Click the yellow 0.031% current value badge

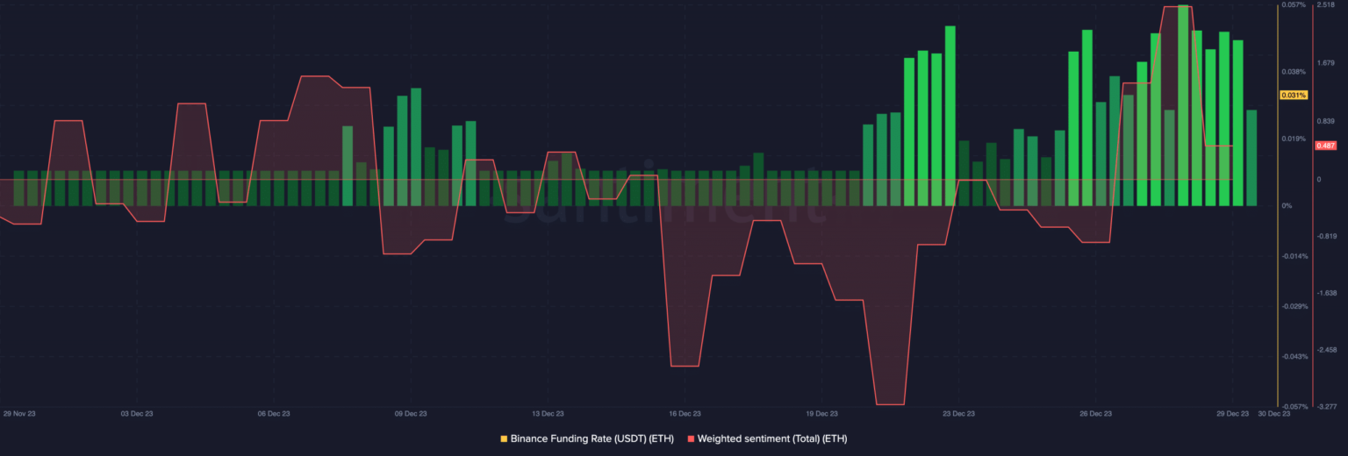click(x=1294, y=95)
